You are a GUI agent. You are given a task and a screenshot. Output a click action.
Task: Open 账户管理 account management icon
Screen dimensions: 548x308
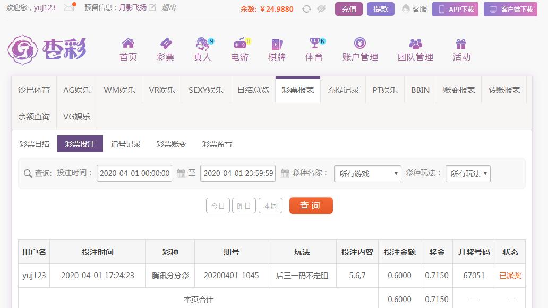[360, 43]
